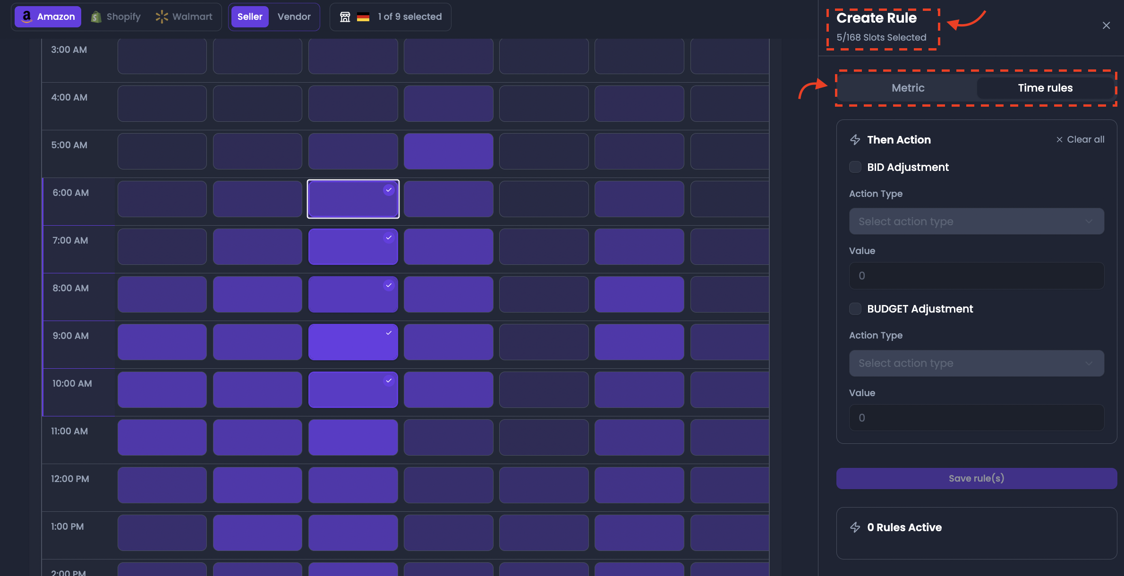Screen dimensions: 1124x576
Task: Click the BID Adjustment Value field
Action: pyautogui.click(x=977, y=276)
